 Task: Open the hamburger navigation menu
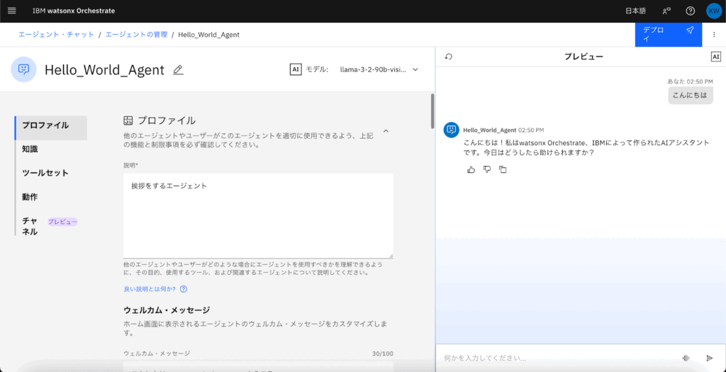[x=12, y=11]
